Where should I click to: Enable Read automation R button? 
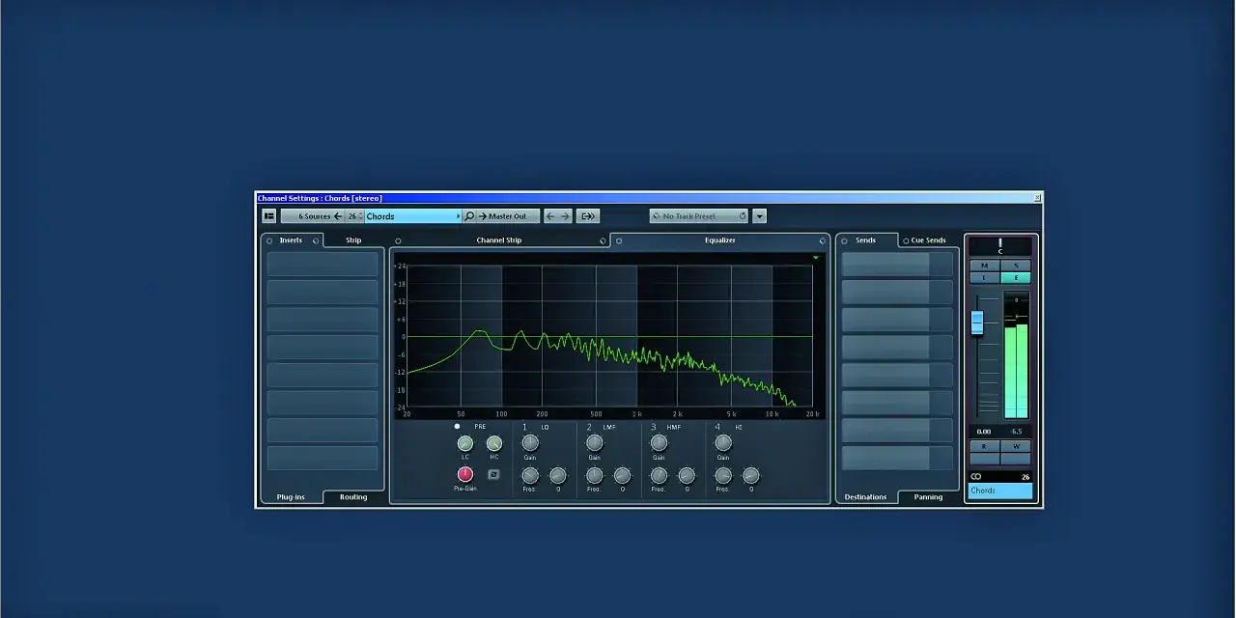[x=985, y=447]
